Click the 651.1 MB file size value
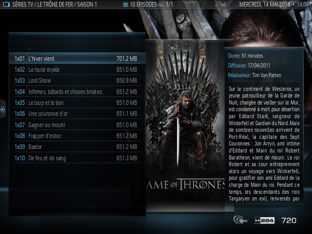This screenshot has width=312, height=234. tap(127, 113)
